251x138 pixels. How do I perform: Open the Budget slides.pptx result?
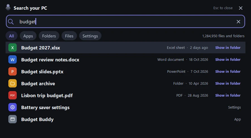click(125, 71)
